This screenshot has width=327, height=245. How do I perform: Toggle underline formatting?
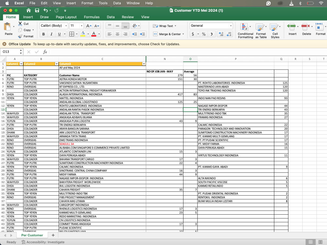pyautogui.click(x=59, y=34)
